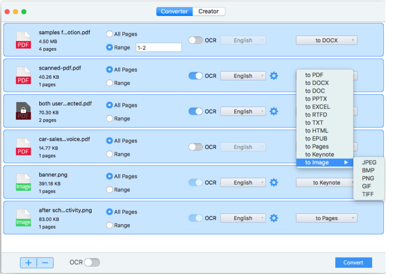Click the locked PDF icon for both user...ected.pdf
The width and height of the screenshot is (393, 277).
click(x=24, y=111)
